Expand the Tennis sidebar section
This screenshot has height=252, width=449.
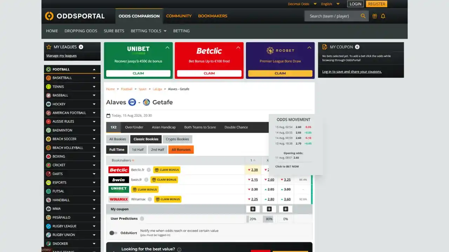click(94, 86)
